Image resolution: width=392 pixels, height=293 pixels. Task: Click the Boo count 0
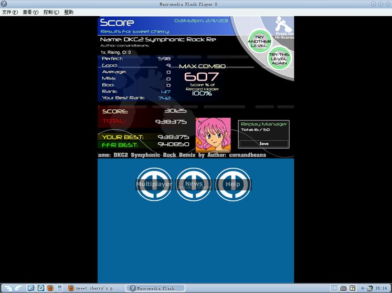pos(168,85)
